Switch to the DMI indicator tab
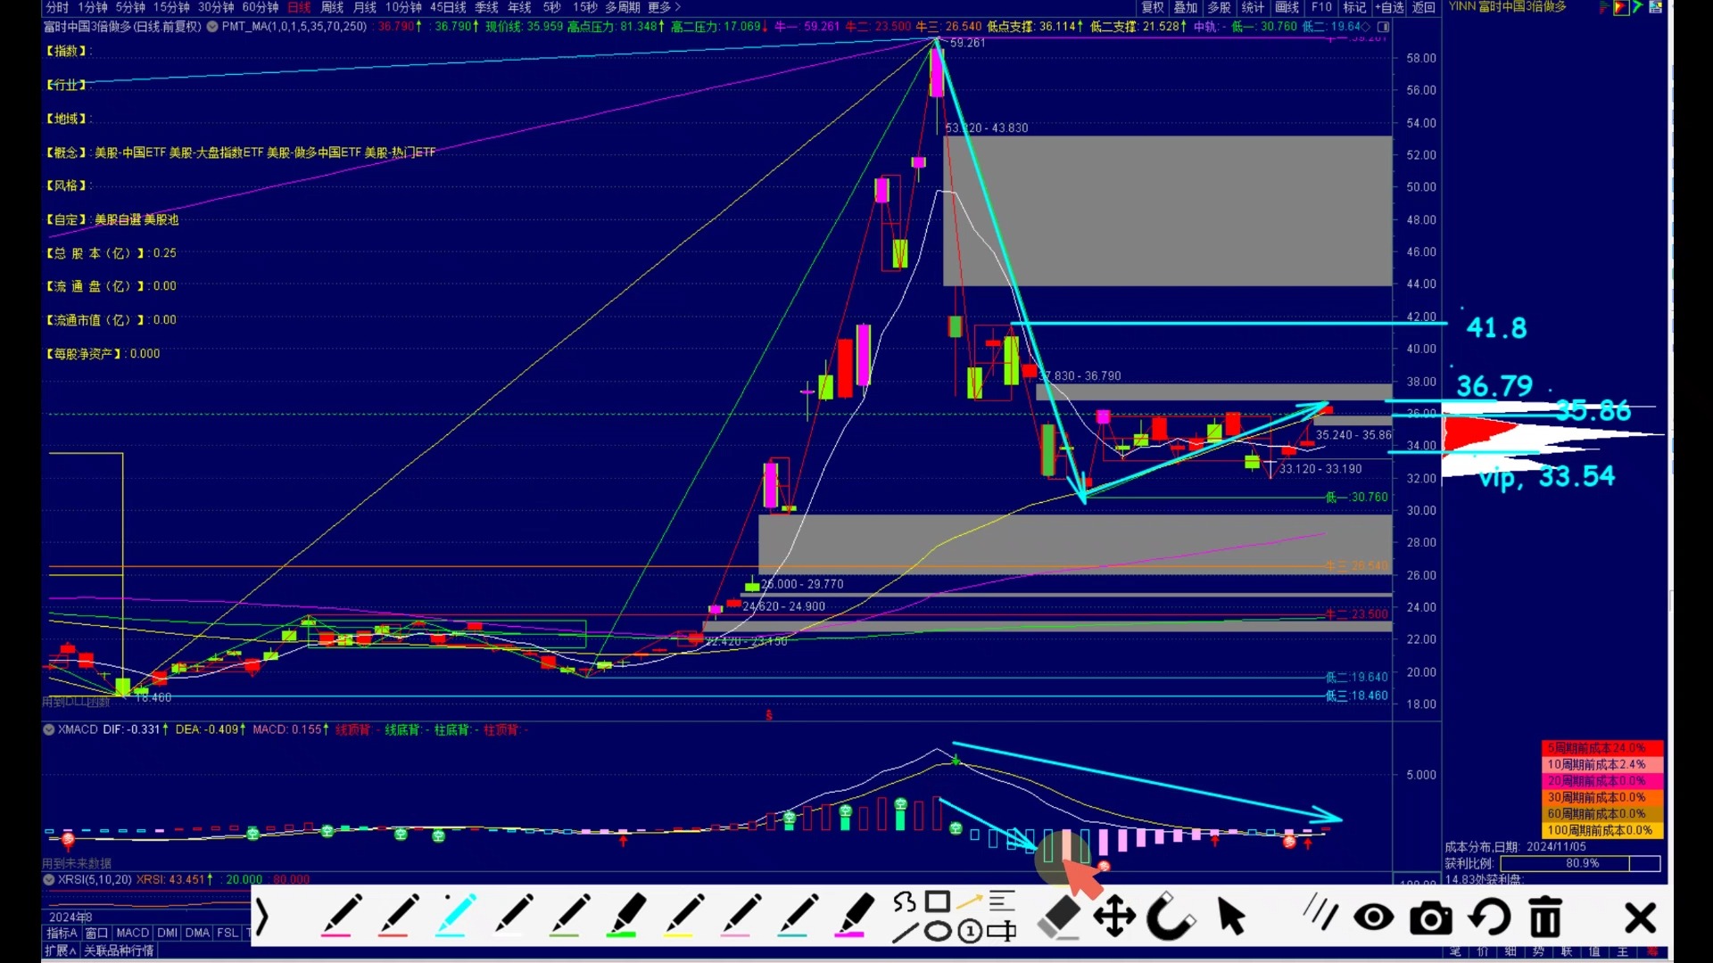Screen dimensions: 1713x963 coord(168,933)
